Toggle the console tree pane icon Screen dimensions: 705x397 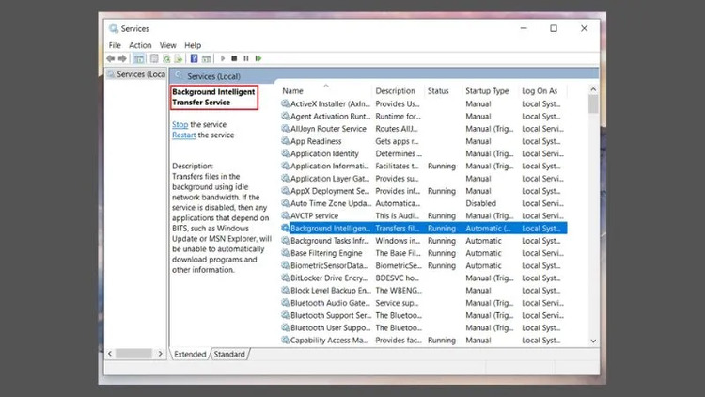[x=138, y=58]
